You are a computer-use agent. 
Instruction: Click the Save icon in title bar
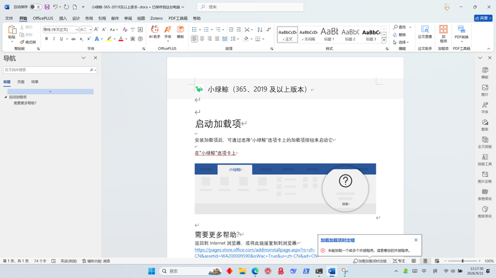point(47,7)
